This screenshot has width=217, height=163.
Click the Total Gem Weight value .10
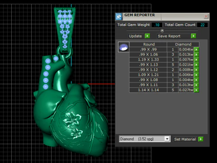[x=157, y=25]
